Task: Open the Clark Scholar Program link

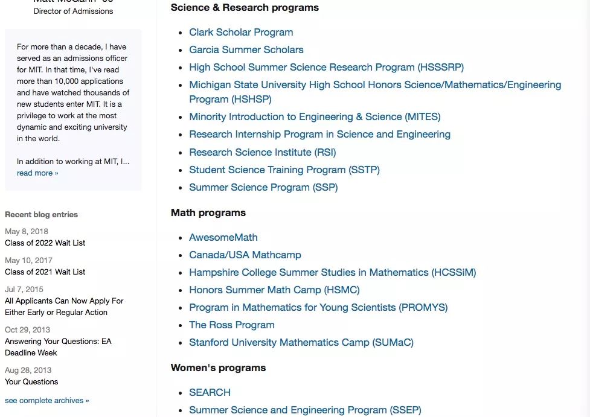Action: tap(241, 33)
